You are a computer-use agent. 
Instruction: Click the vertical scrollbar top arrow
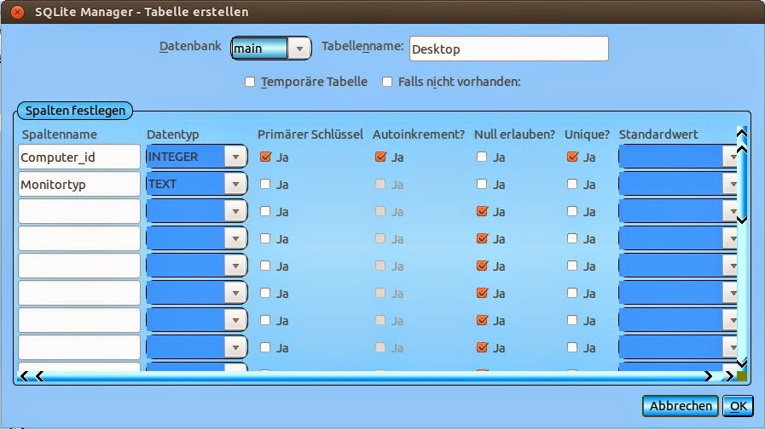click(742, 133)
